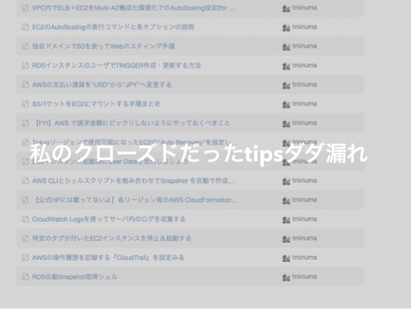Click the document icon beside AWS CLIとシェルスクリプト article

(x=25, y=181)
